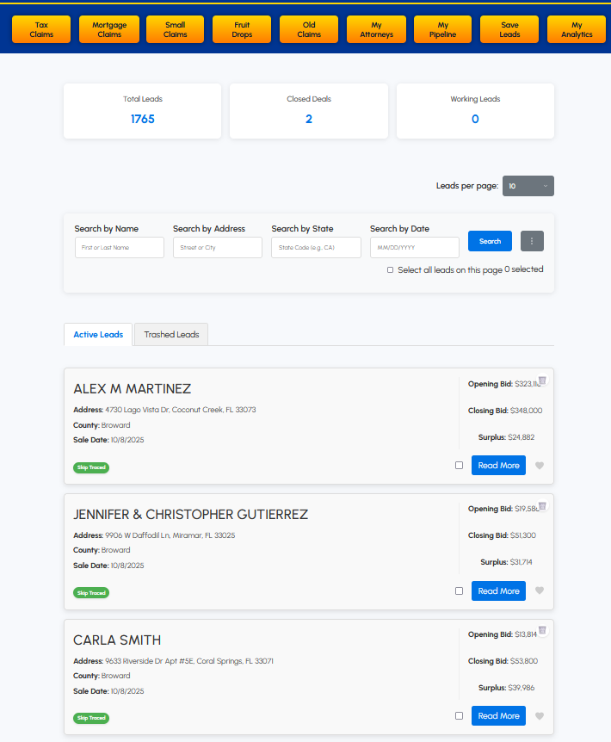
Task: Check the Alex M Martinez lead checkbox
Action: click(459, 466)
